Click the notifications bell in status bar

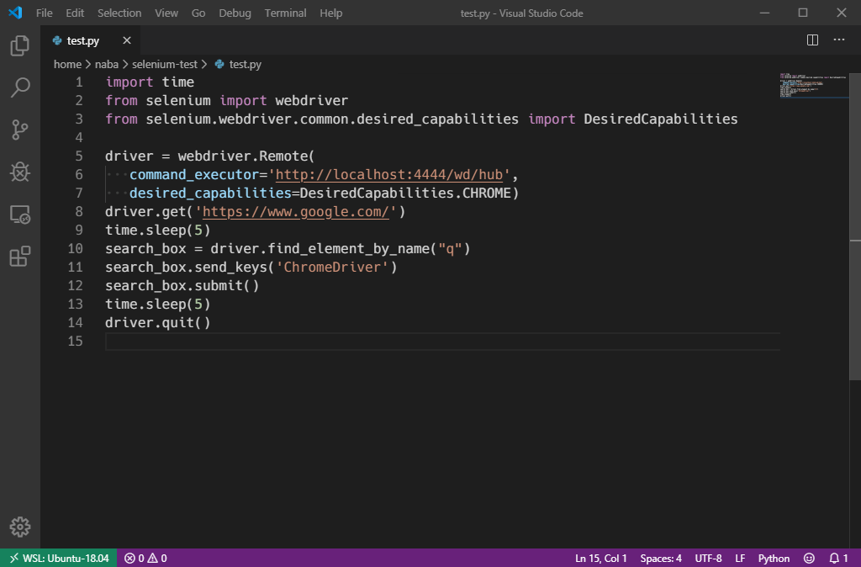point(837,558)
